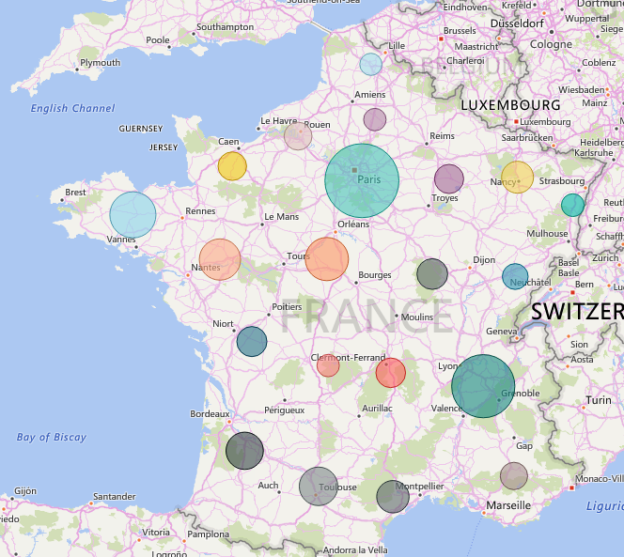Click the Marseille city label
Image resolution: width=624 pixels, height=557 pixels.
coord(508,505)
